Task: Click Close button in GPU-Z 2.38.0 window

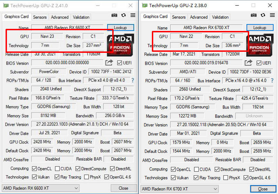Action: point(263,189)
